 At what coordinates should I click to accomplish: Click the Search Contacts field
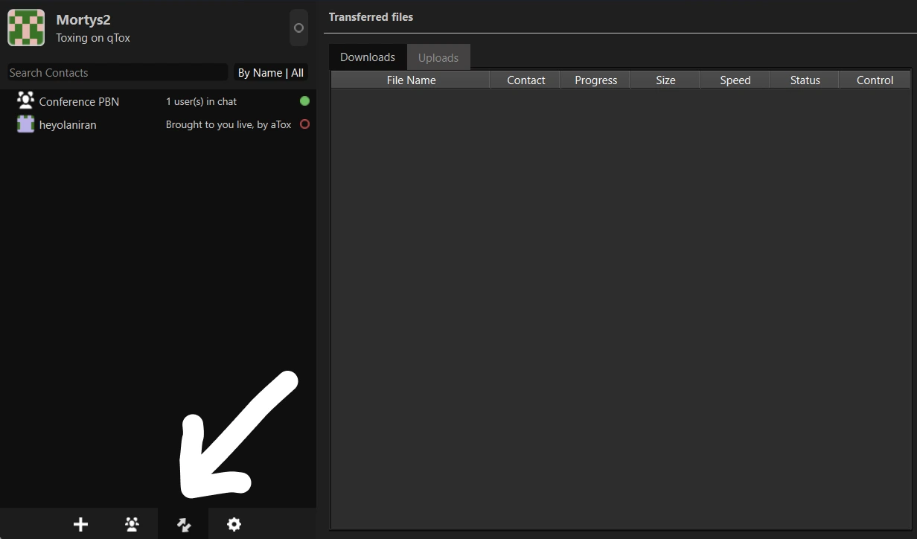coord(118,73)
